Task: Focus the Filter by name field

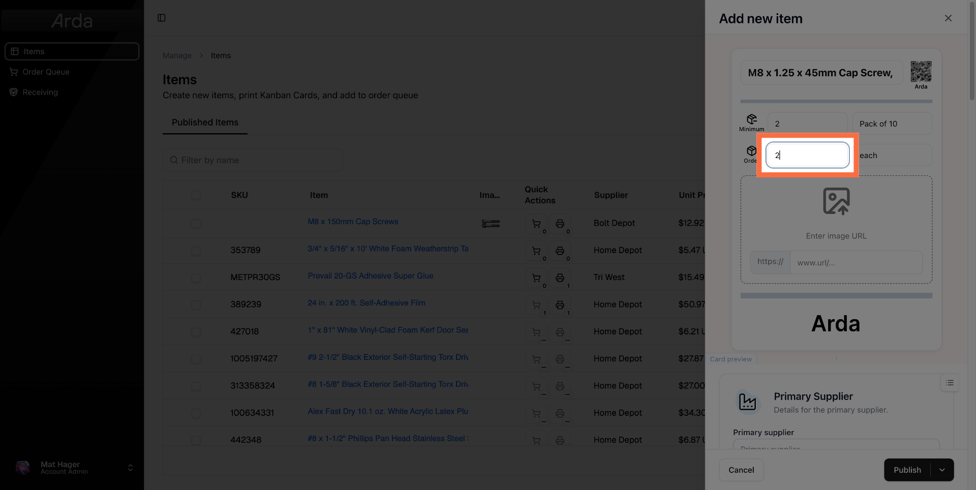Action: click(x=253, y=160)
